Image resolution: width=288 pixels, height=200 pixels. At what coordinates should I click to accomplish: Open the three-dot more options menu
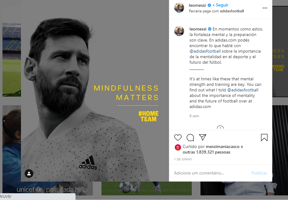(x=265, y=8)
